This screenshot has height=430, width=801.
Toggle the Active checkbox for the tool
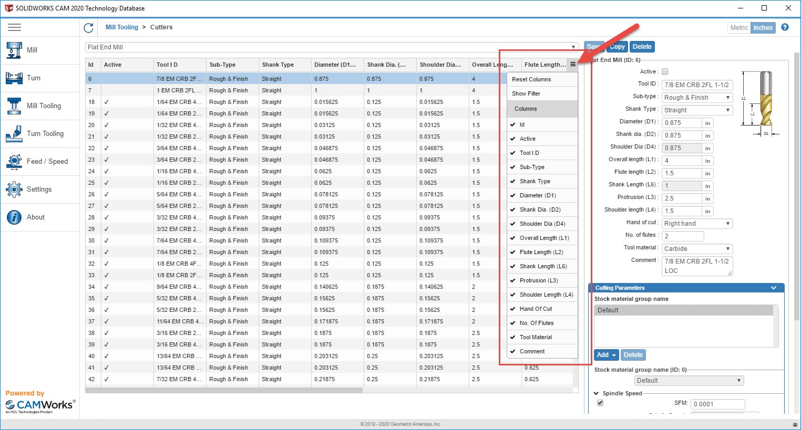(665, 71)
